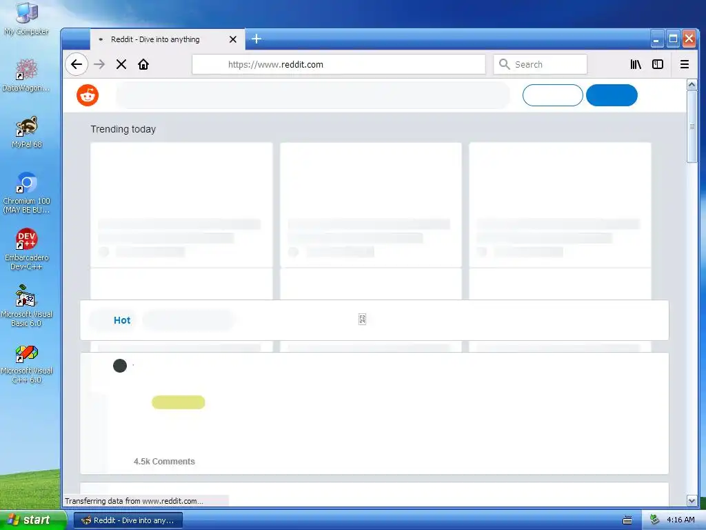
Task: Click the network tray icon beside the clock
Action: (x=654, y=520)
